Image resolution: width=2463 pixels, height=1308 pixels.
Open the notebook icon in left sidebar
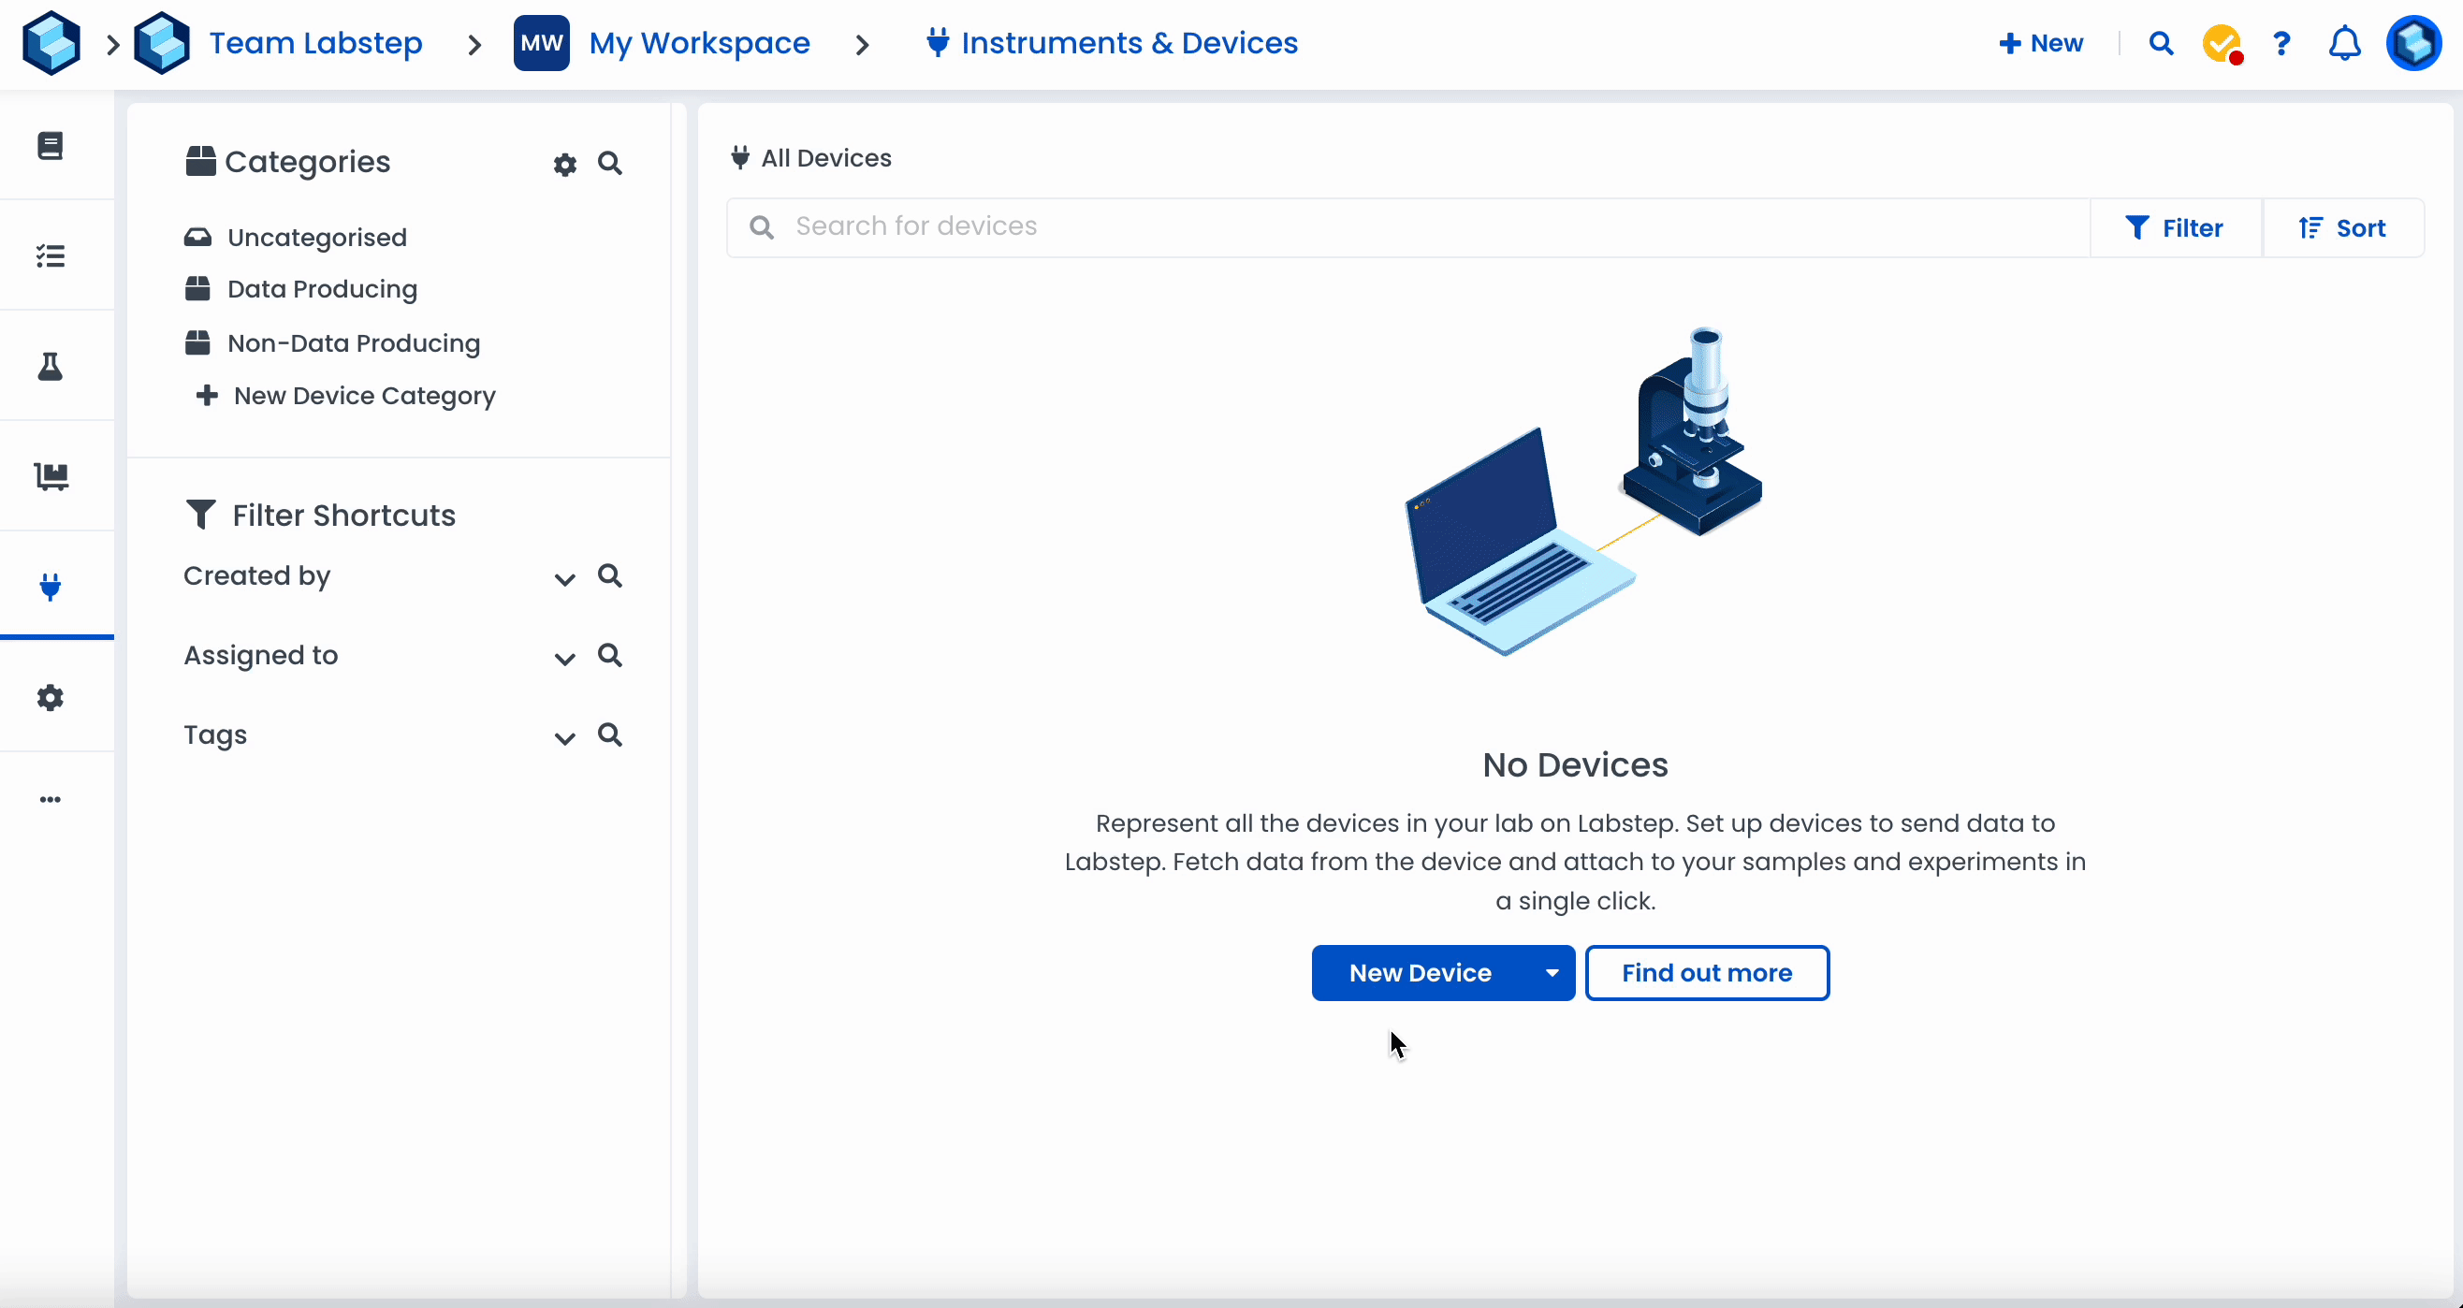point(51,145)
